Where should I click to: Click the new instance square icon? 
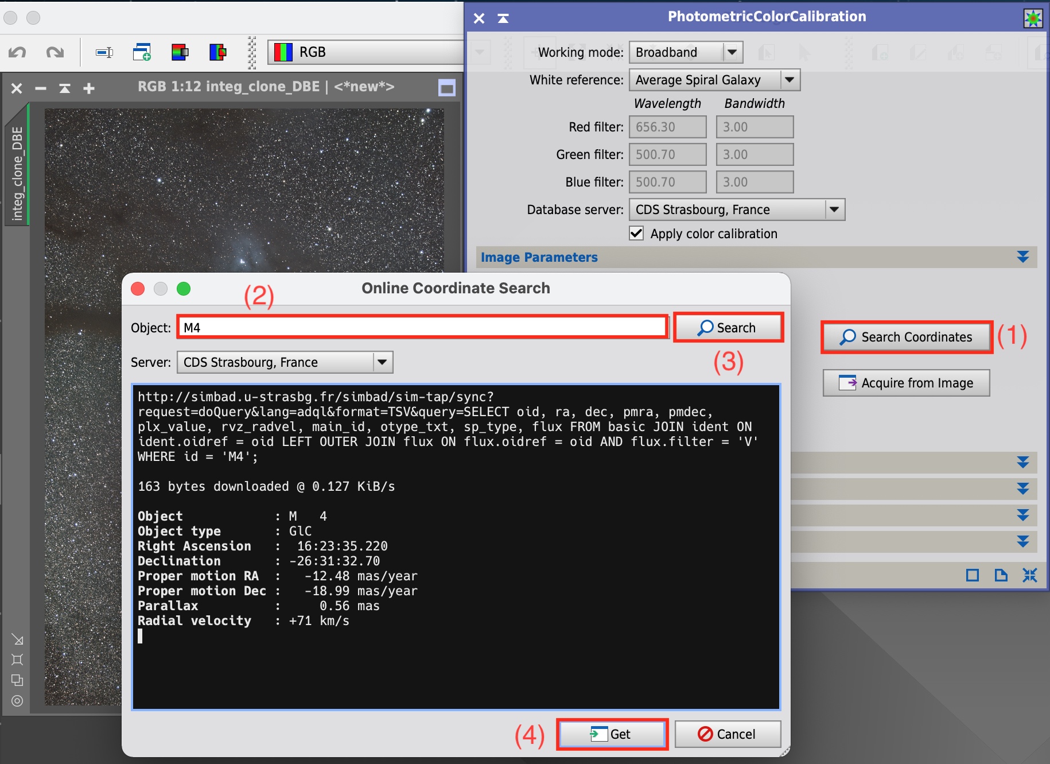(972, 575)
